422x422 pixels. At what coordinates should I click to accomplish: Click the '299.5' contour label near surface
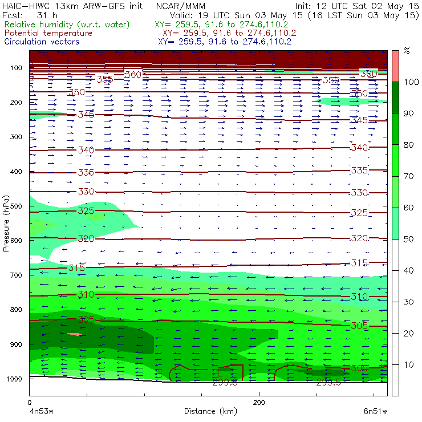328,382
